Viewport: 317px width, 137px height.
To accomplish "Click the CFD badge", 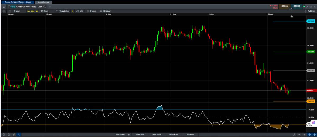I will pos(13,7).
